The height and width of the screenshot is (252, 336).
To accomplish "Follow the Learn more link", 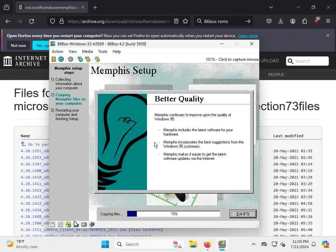I will coord(248,36).
